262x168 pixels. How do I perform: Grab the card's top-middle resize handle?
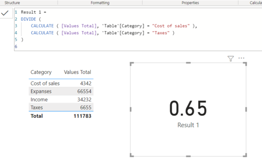pos(188,63)
